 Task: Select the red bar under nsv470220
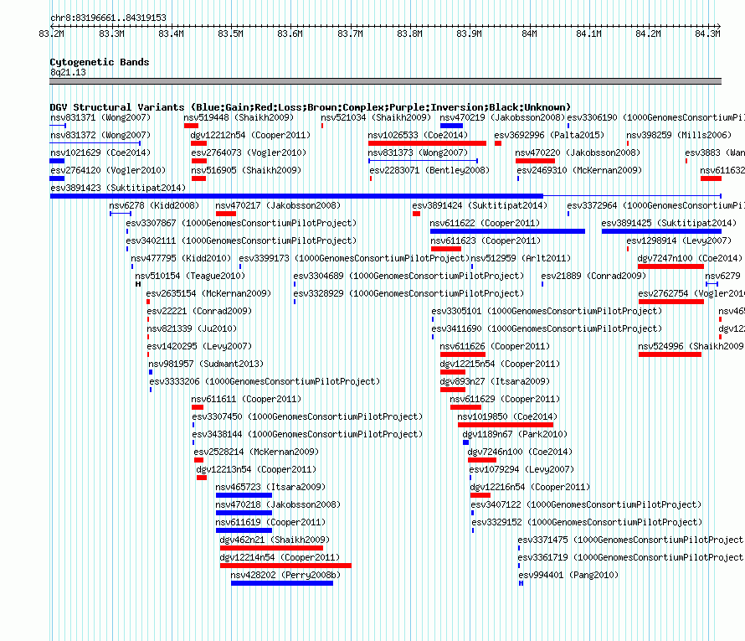(x=535, y=161)
